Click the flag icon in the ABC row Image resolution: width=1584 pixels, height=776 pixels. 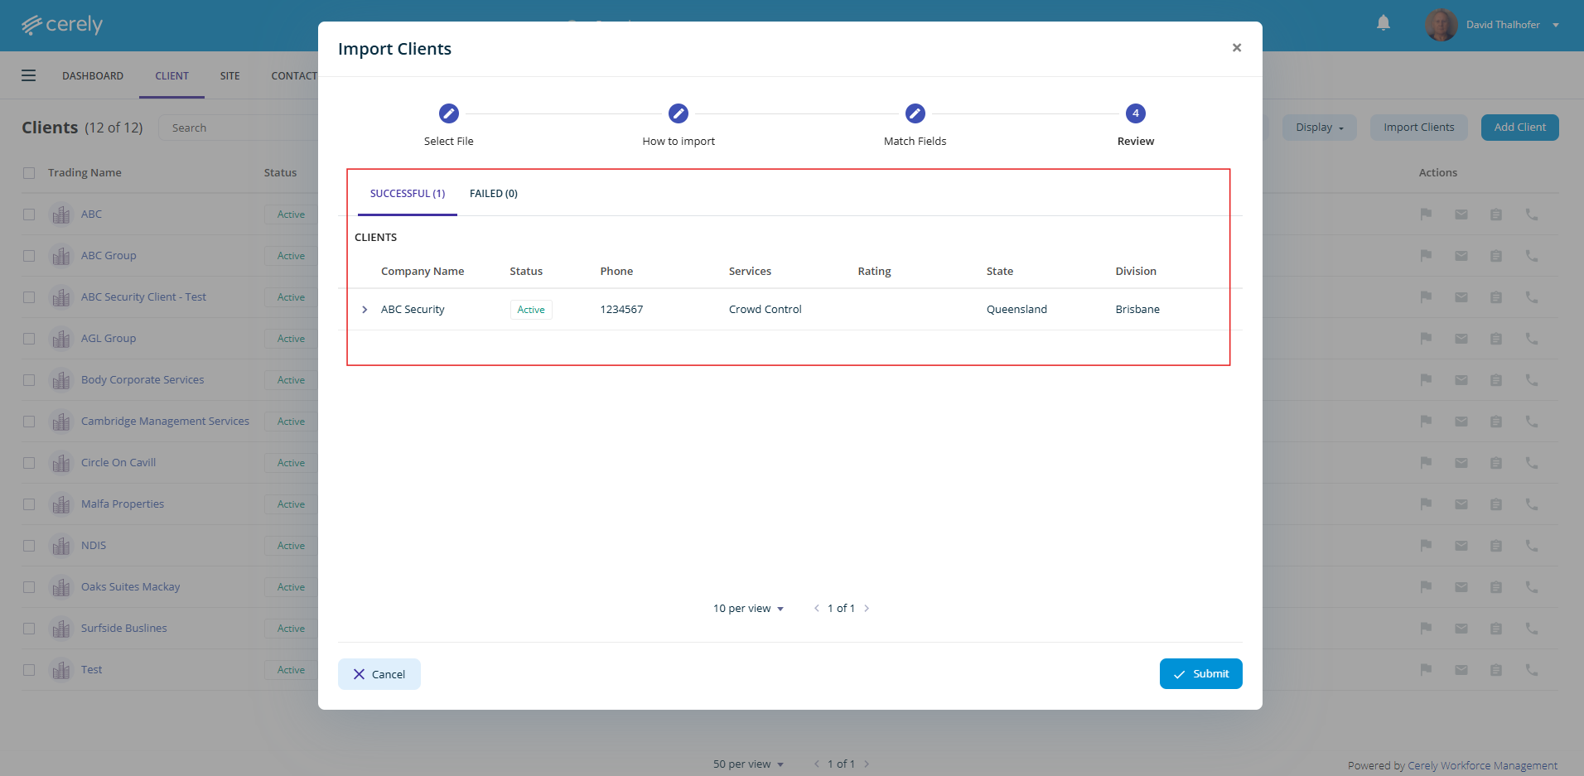click(1426, 214)
